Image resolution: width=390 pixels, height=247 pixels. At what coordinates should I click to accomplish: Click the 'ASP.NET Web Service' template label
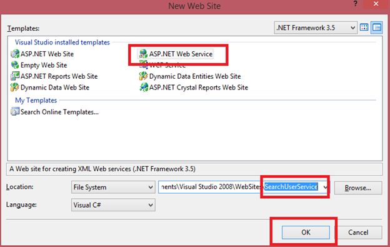click(181, 54)
